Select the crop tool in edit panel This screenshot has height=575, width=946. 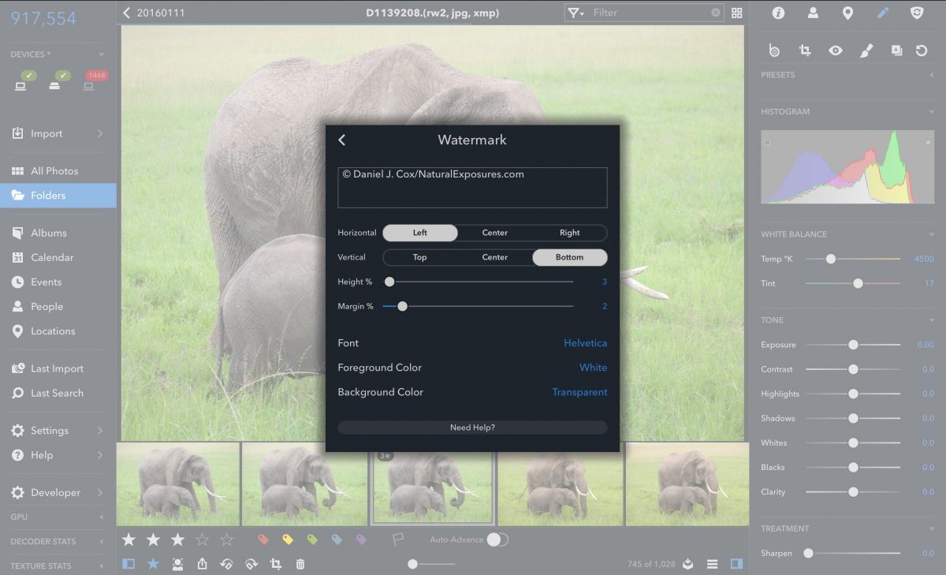click(805, 50)
